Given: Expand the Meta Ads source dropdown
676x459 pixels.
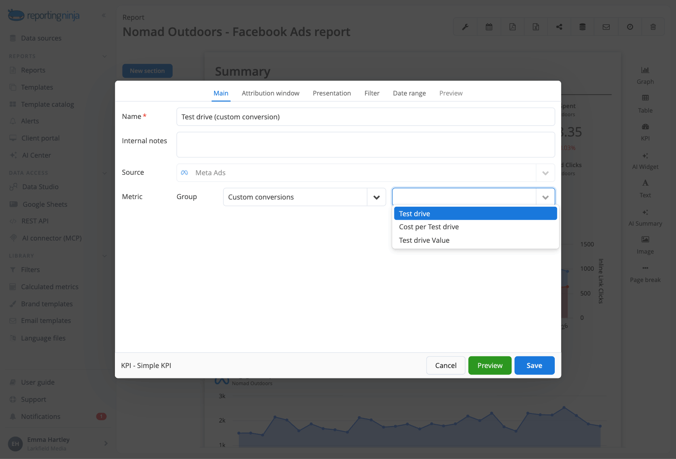Looking at the screenshot, I should pos(545,173).
